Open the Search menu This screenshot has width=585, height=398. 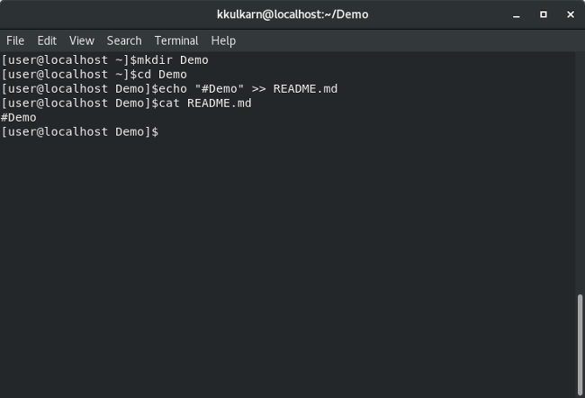tap(124, 41)
